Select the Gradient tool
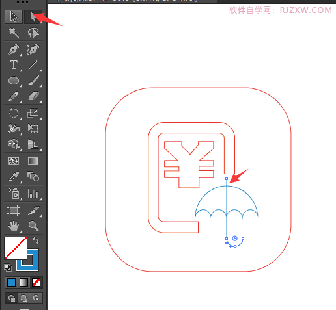Screen dimensions: 336x310 [x=33, y=161]
